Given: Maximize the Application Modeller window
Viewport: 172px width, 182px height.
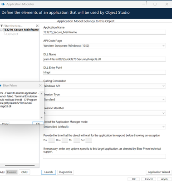Looking at the screenshot, I should click(155, 4).
